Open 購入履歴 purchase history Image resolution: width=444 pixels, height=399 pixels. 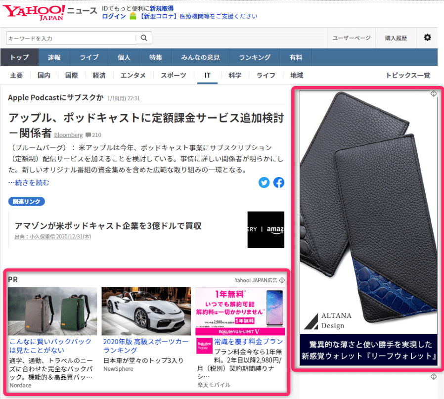tap(396, 38)
